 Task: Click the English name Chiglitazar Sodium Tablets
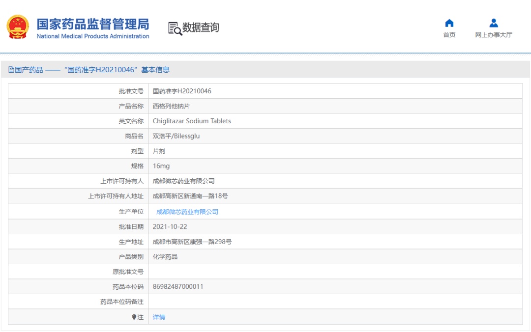(x=192, y=121)
